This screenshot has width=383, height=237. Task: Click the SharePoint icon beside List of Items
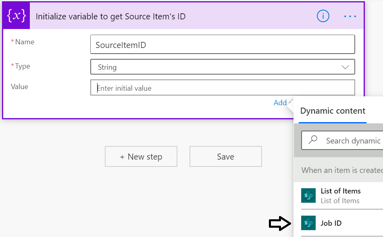click(x=308, y=195)
